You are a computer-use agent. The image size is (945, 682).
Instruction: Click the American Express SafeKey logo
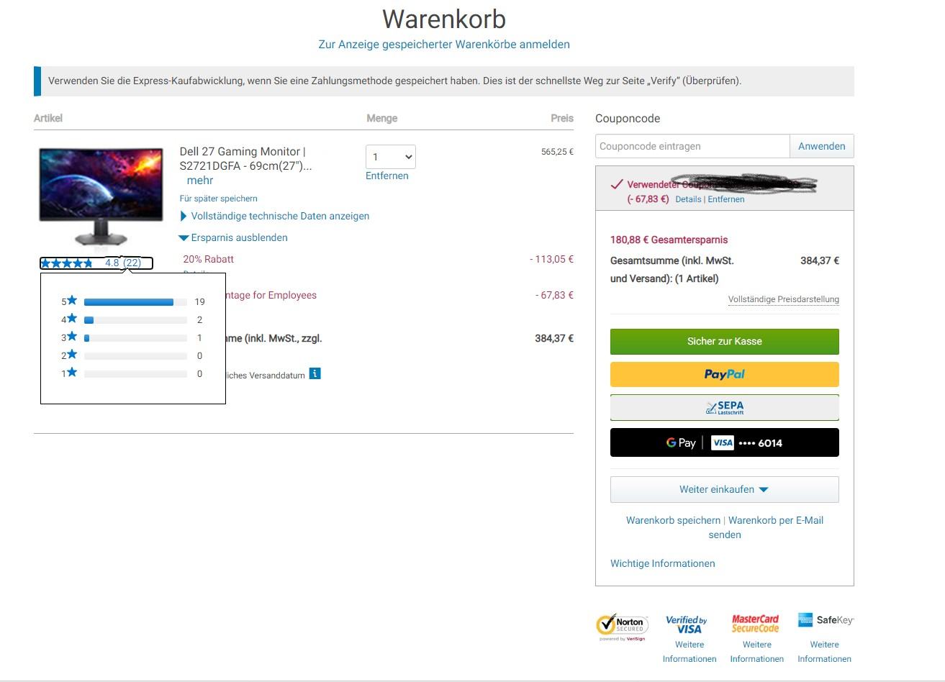[826, 619]
